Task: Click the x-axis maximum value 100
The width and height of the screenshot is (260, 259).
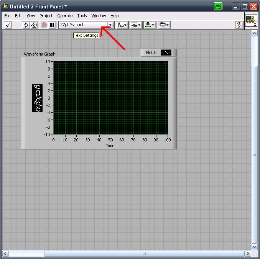Action: pos(167,140)
